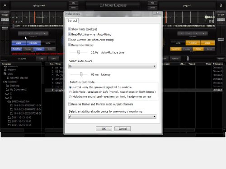The width and height of the screenshot is (226, 169).
Task: Expand the $RECYCLE.BIN folder
Action: pyautogui.click(x=21, y=101)
